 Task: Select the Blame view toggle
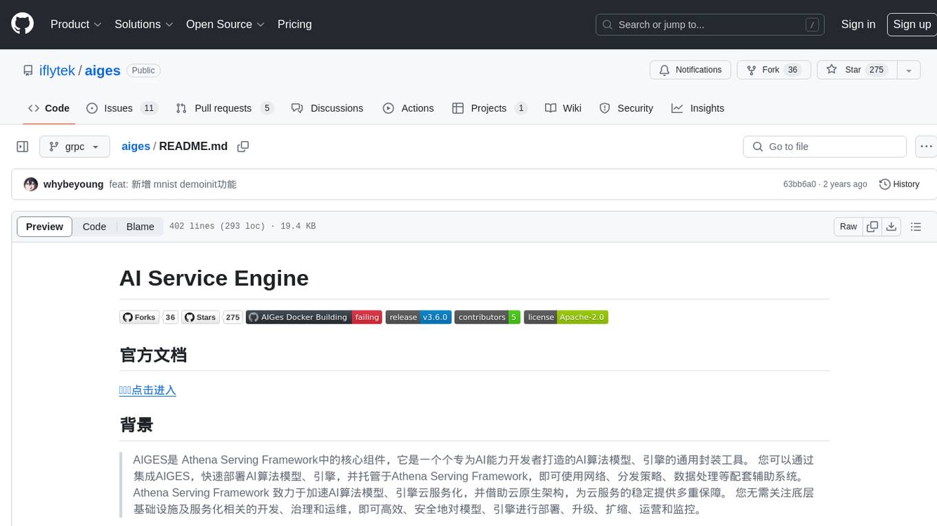140,227
